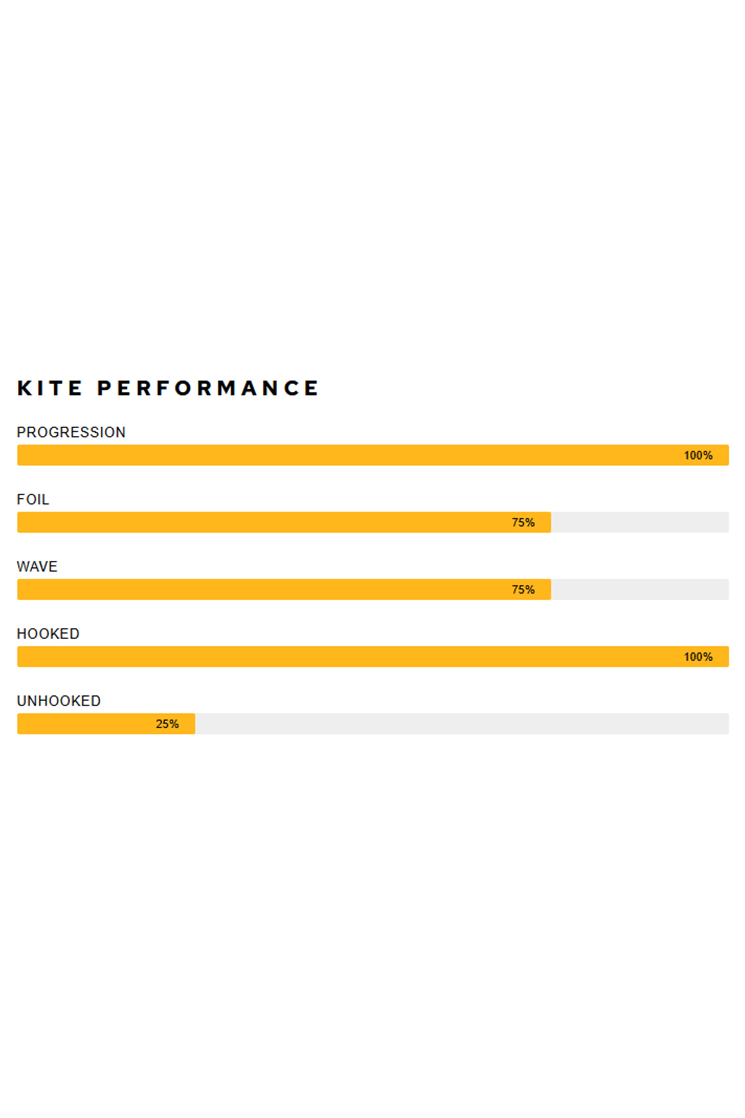Click the word KITE in the heading
This screenshot has width=745, height=1118.
pos(49,388)
